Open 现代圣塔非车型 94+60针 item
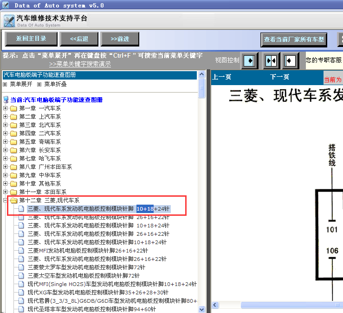 pyautogui.click(x=91, y=309)
